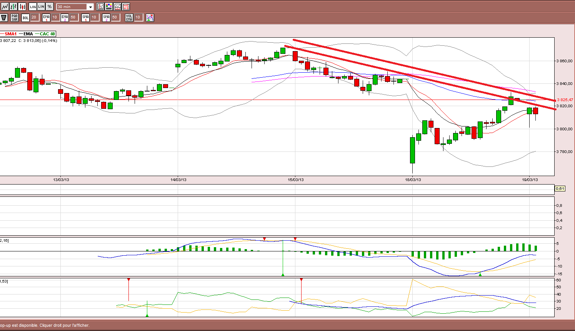Edit the SMA 1 period field
This screenshot has height=331, width=575.
(94, 18)
